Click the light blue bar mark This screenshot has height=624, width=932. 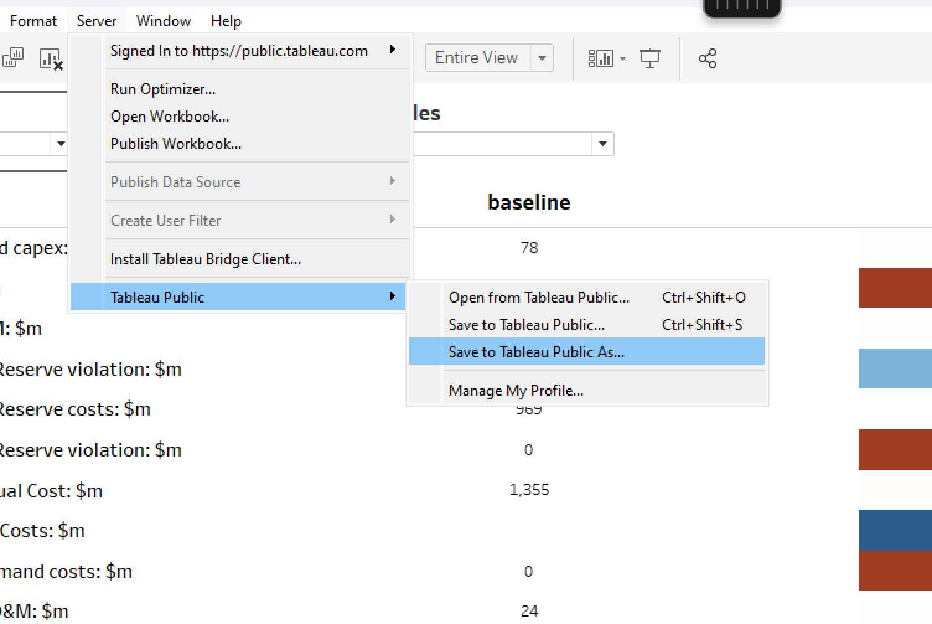(895, 368)
